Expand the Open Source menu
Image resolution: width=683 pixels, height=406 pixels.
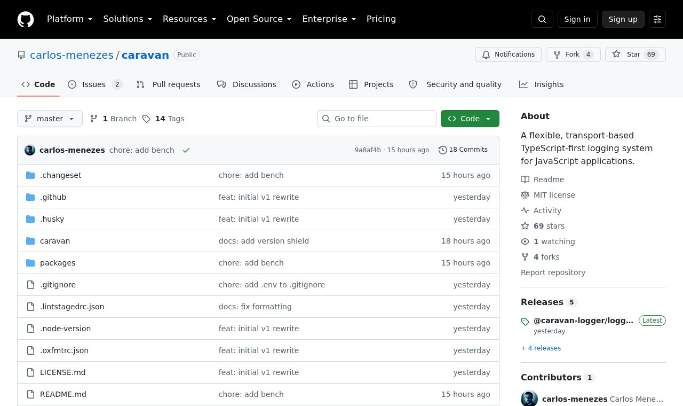point(259,19)
